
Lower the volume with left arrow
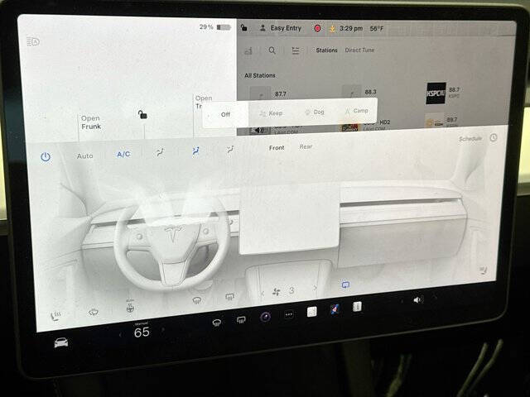tap(402, 301)
